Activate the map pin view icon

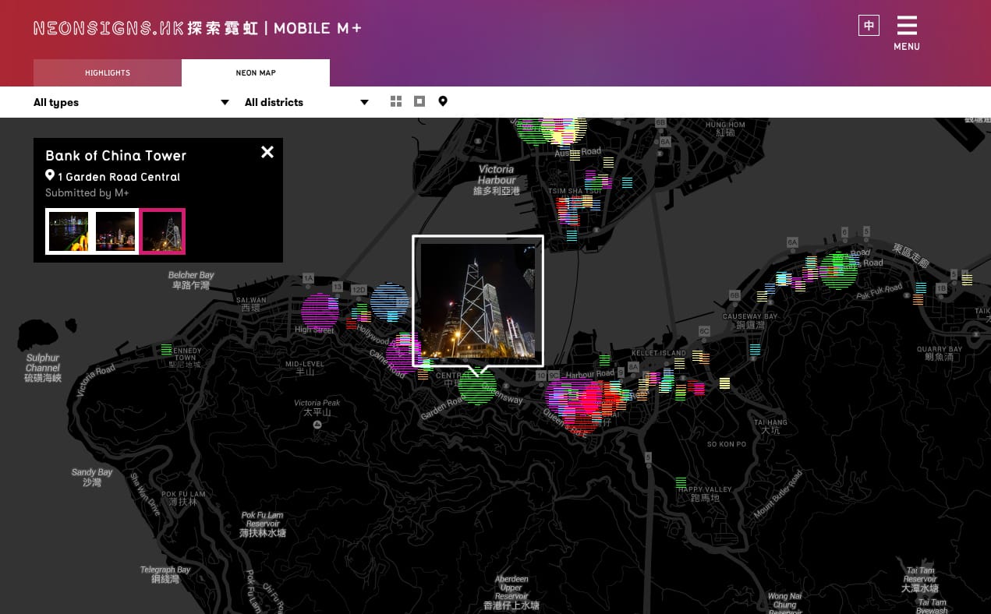(x=443, y=101)
